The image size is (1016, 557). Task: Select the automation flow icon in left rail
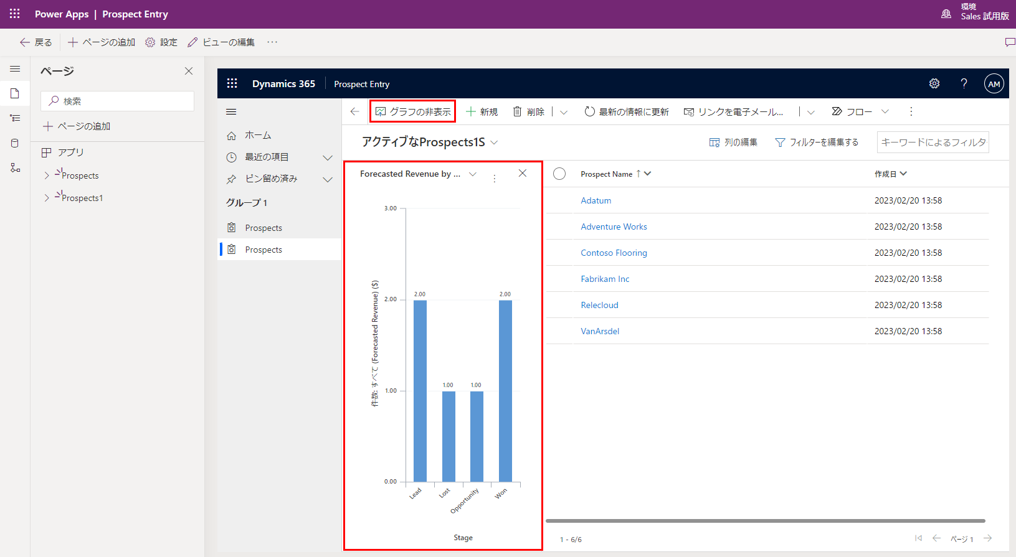click(15, 168)
